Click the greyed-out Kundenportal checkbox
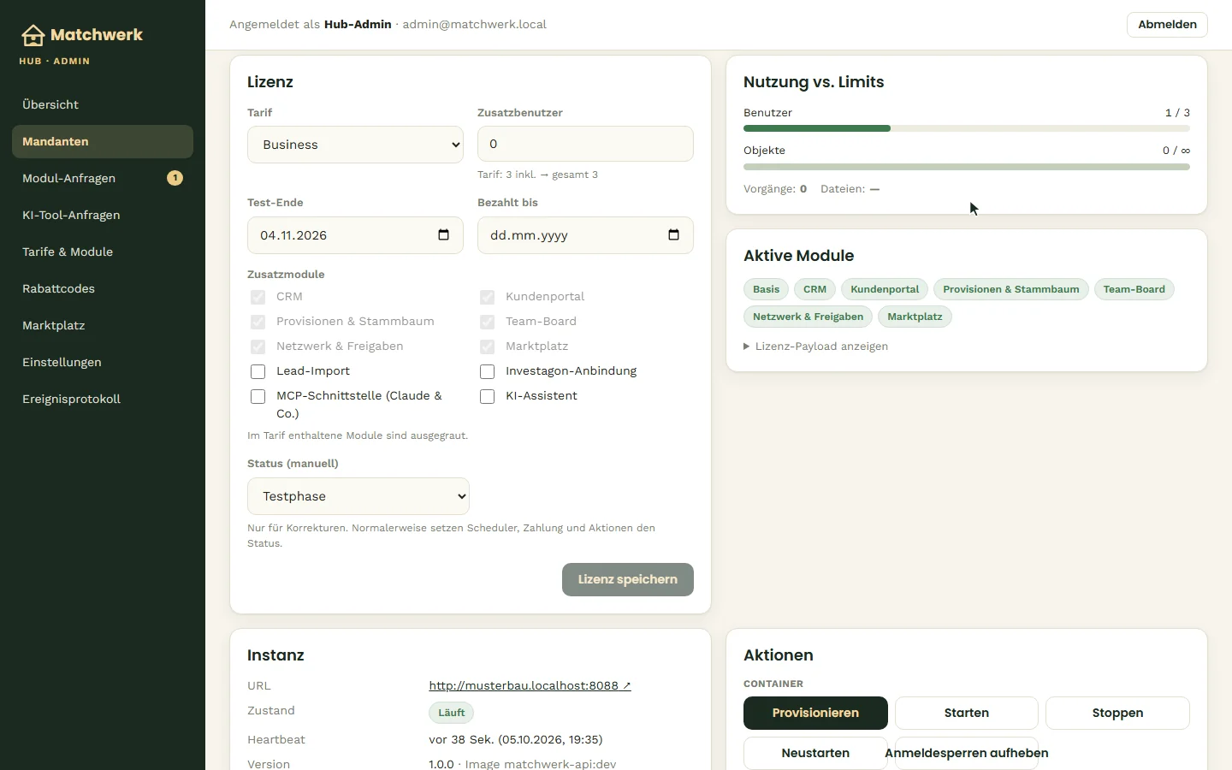 point(487,297)
